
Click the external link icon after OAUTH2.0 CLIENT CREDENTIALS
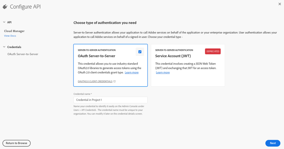(x=114, y=81)
